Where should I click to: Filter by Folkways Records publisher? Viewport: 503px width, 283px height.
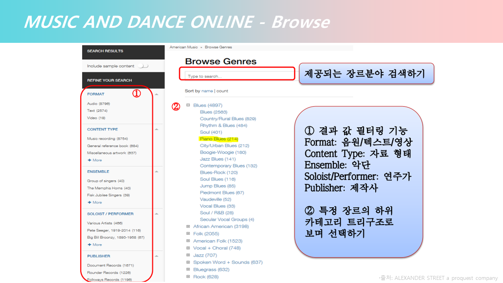[109, 279]
